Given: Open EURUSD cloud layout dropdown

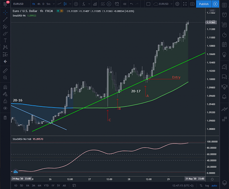Looking at the screenshot, I should click(163, 4).
